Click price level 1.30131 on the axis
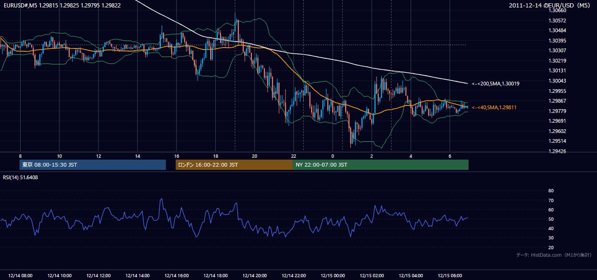The height and width of the screenshot is (280, 597). [557, 71]
